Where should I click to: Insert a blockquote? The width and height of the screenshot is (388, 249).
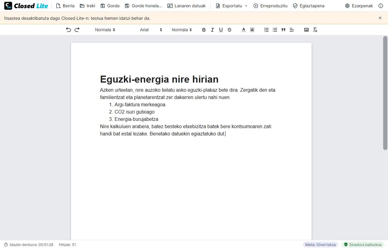point(283,30)
